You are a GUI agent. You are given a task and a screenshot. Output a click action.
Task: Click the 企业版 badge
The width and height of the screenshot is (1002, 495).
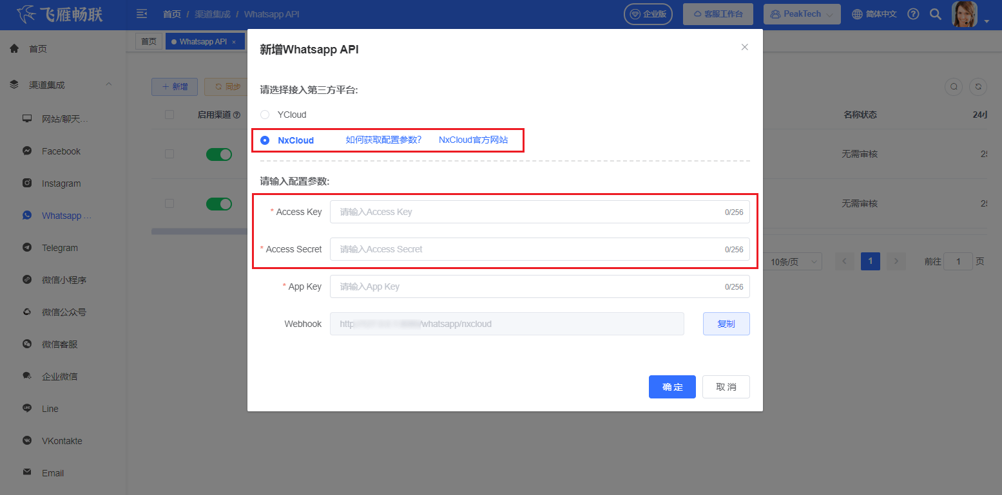[648, 14]
